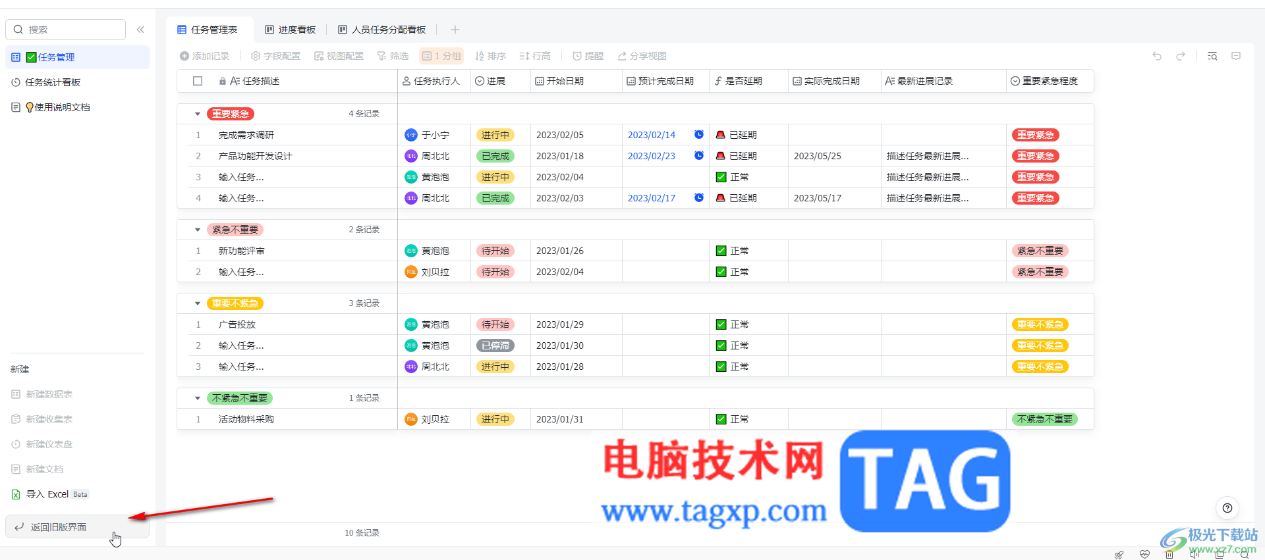The image size is (1265, 560).
Task: Open 是否延期 column header menu
Action: click(748, 81)
